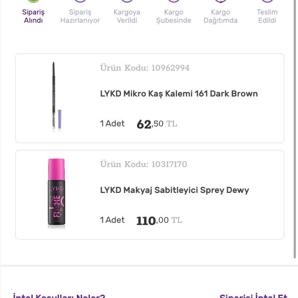Screen dimensions: 298x298
Task: Click the 62,50 TL price
Action: (x=157, y=124)
